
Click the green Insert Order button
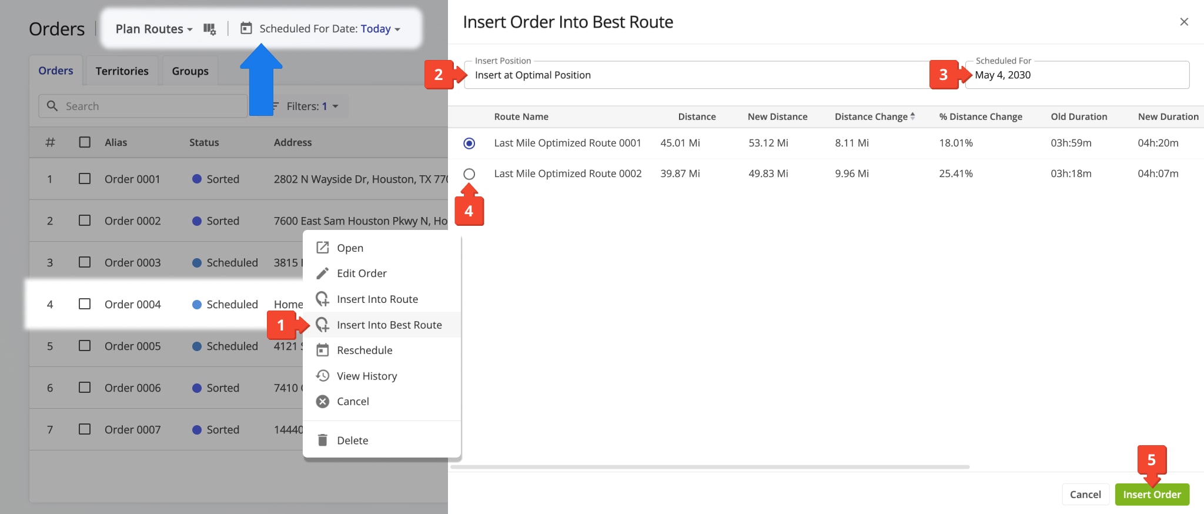click(1152, 494)
